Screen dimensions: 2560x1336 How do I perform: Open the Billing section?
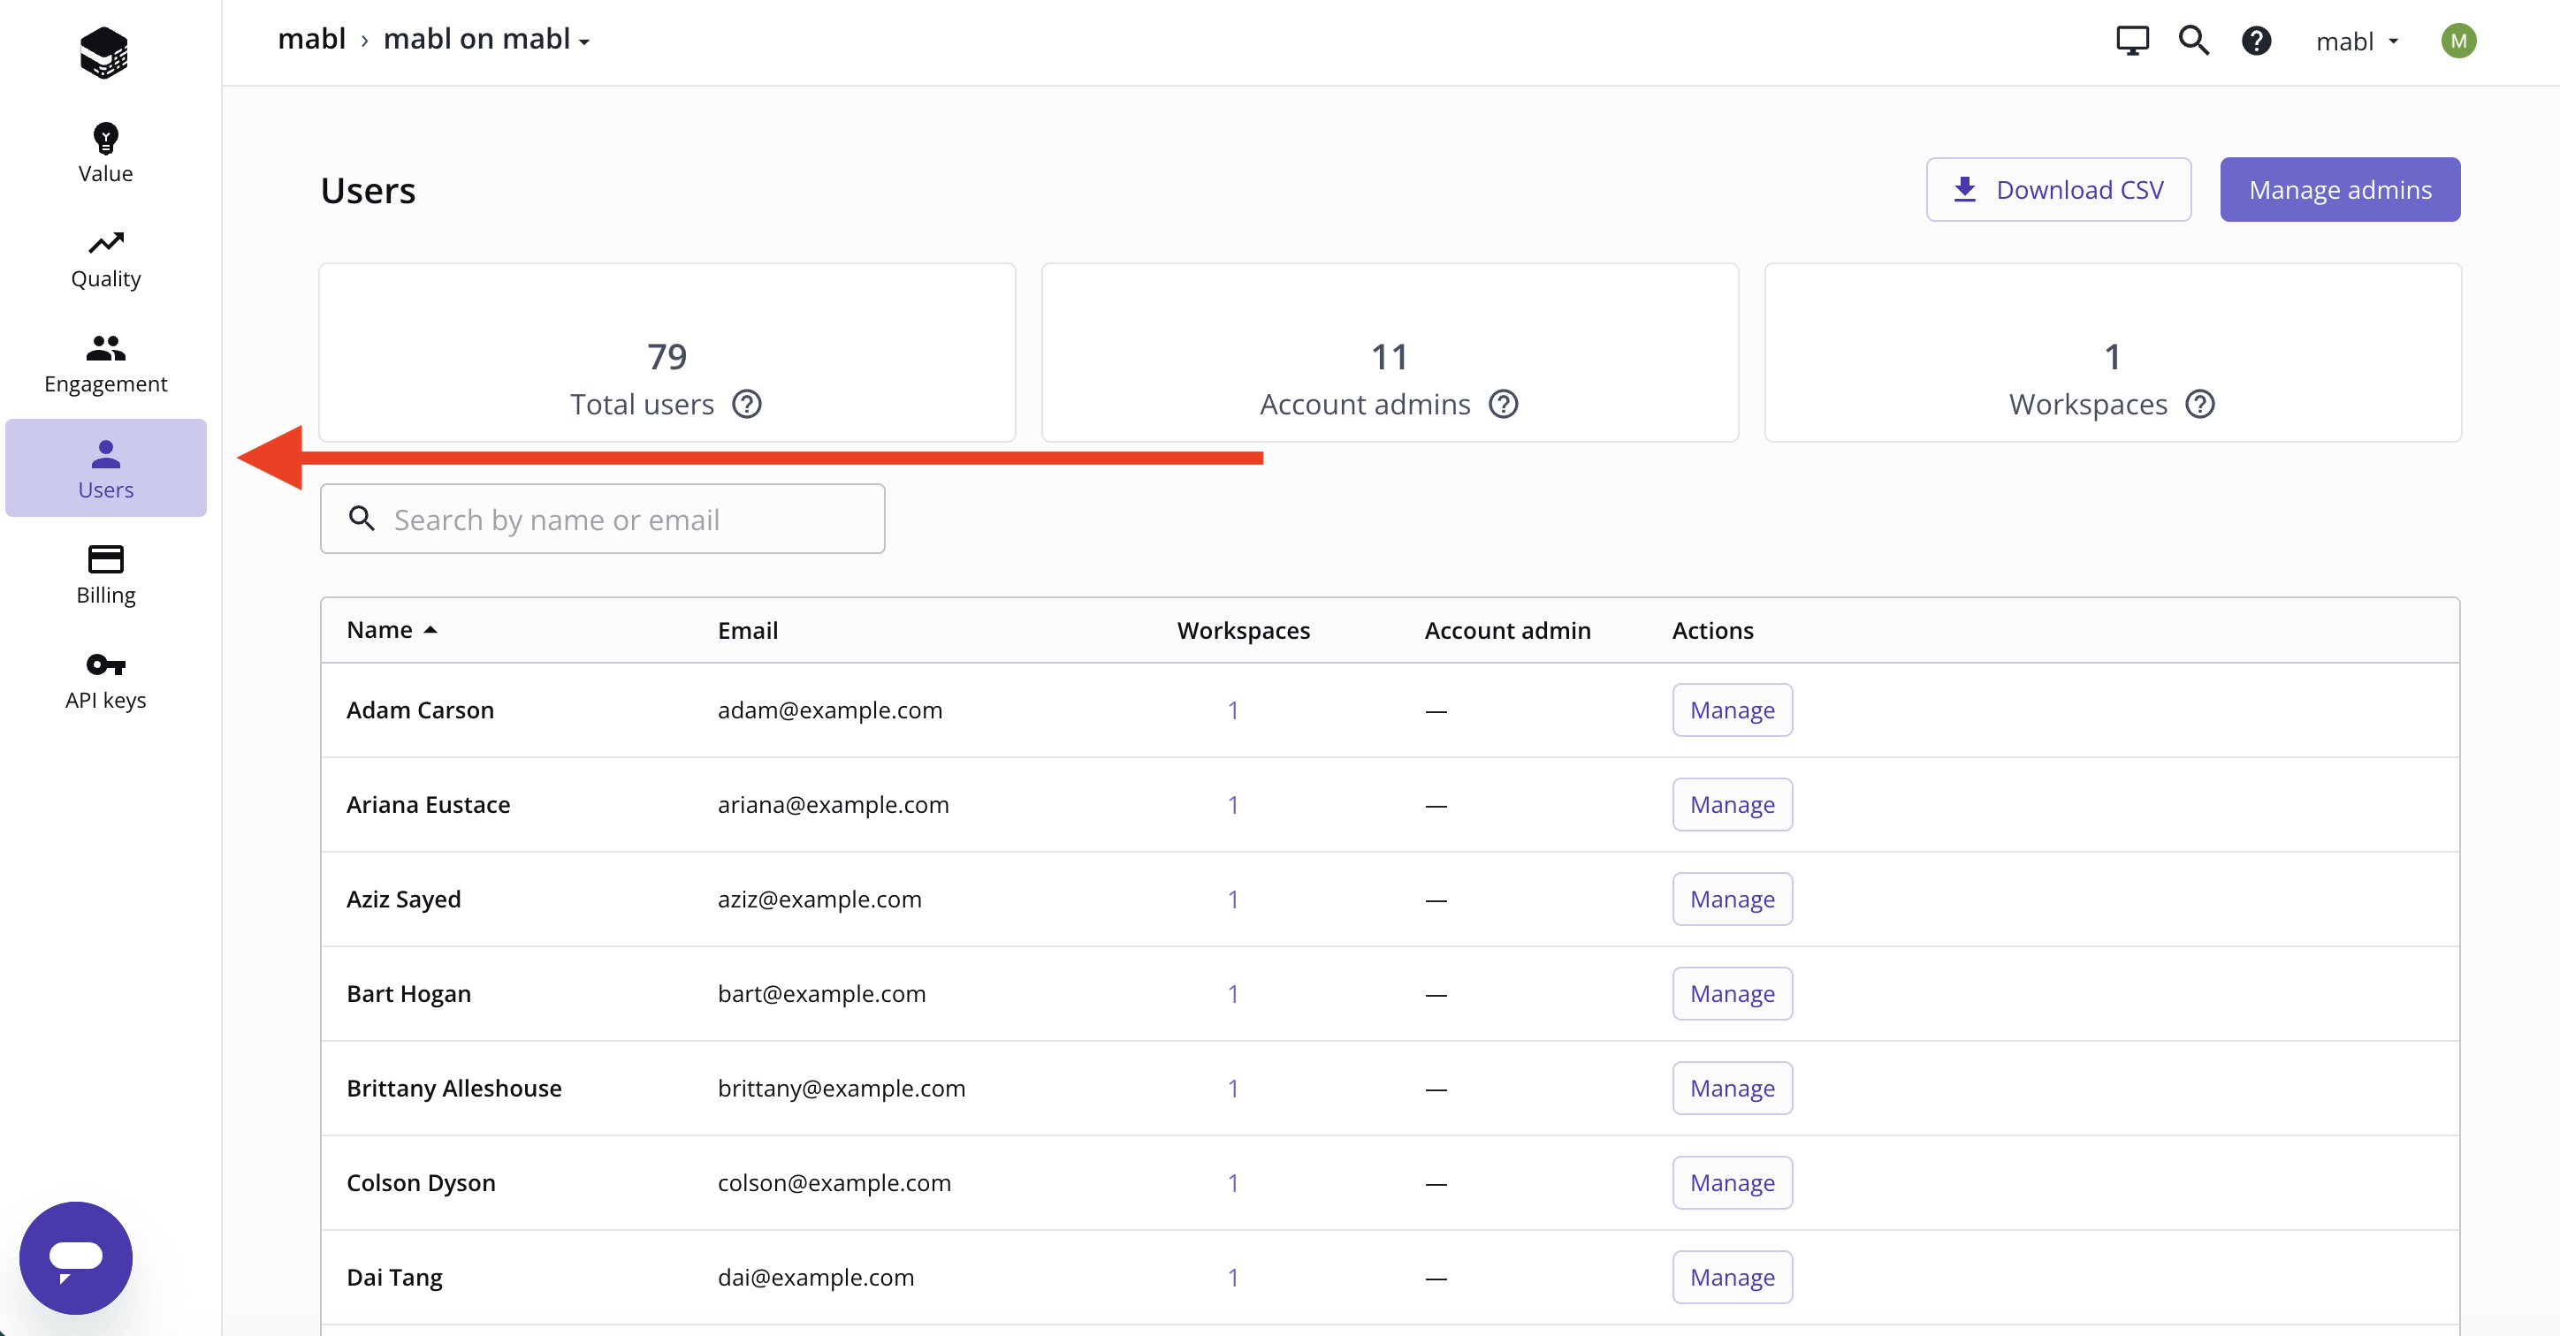pos(105,575)
